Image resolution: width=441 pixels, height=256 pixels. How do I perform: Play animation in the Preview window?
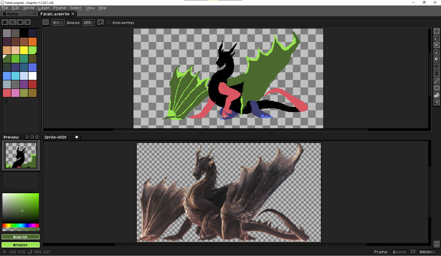(32, 137)
